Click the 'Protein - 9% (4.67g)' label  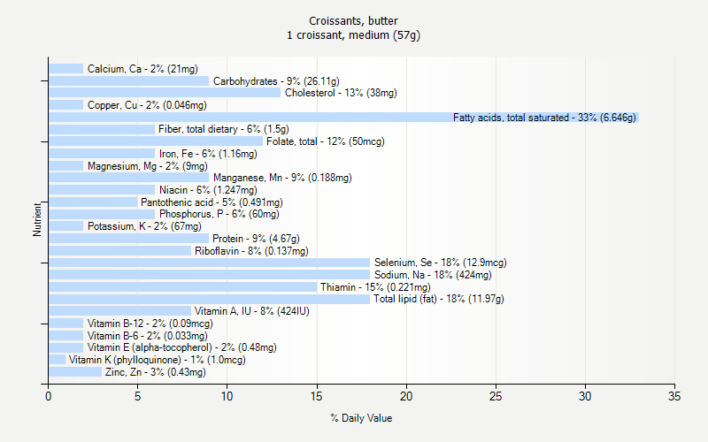coord(256,239)
